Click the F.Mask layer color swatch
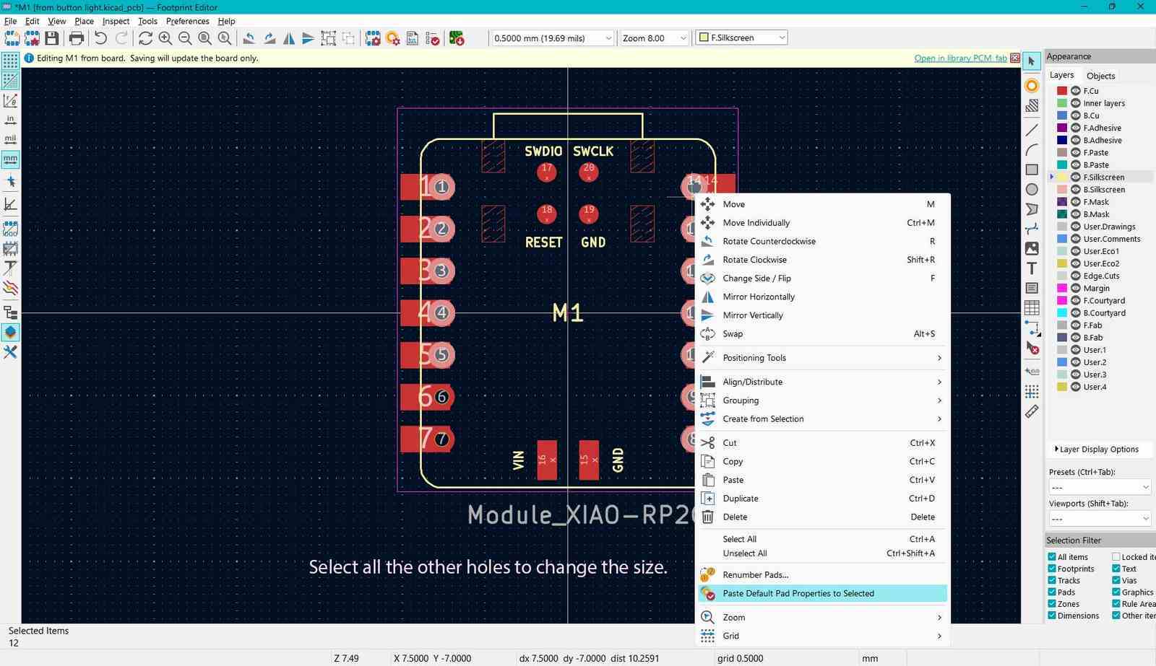1156x666 pixels. (x=1062, y=201)
